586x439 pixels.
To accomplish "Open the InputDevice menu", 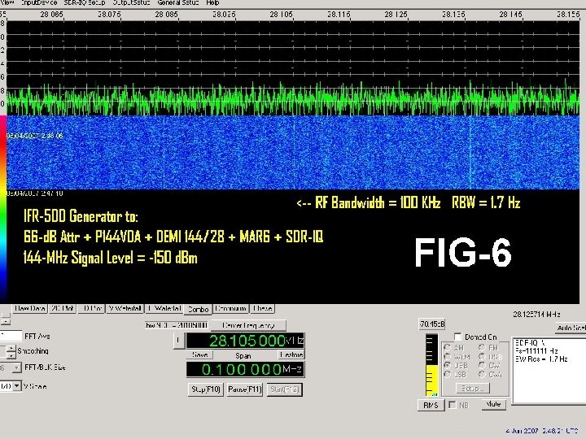I will click(38, 2).
